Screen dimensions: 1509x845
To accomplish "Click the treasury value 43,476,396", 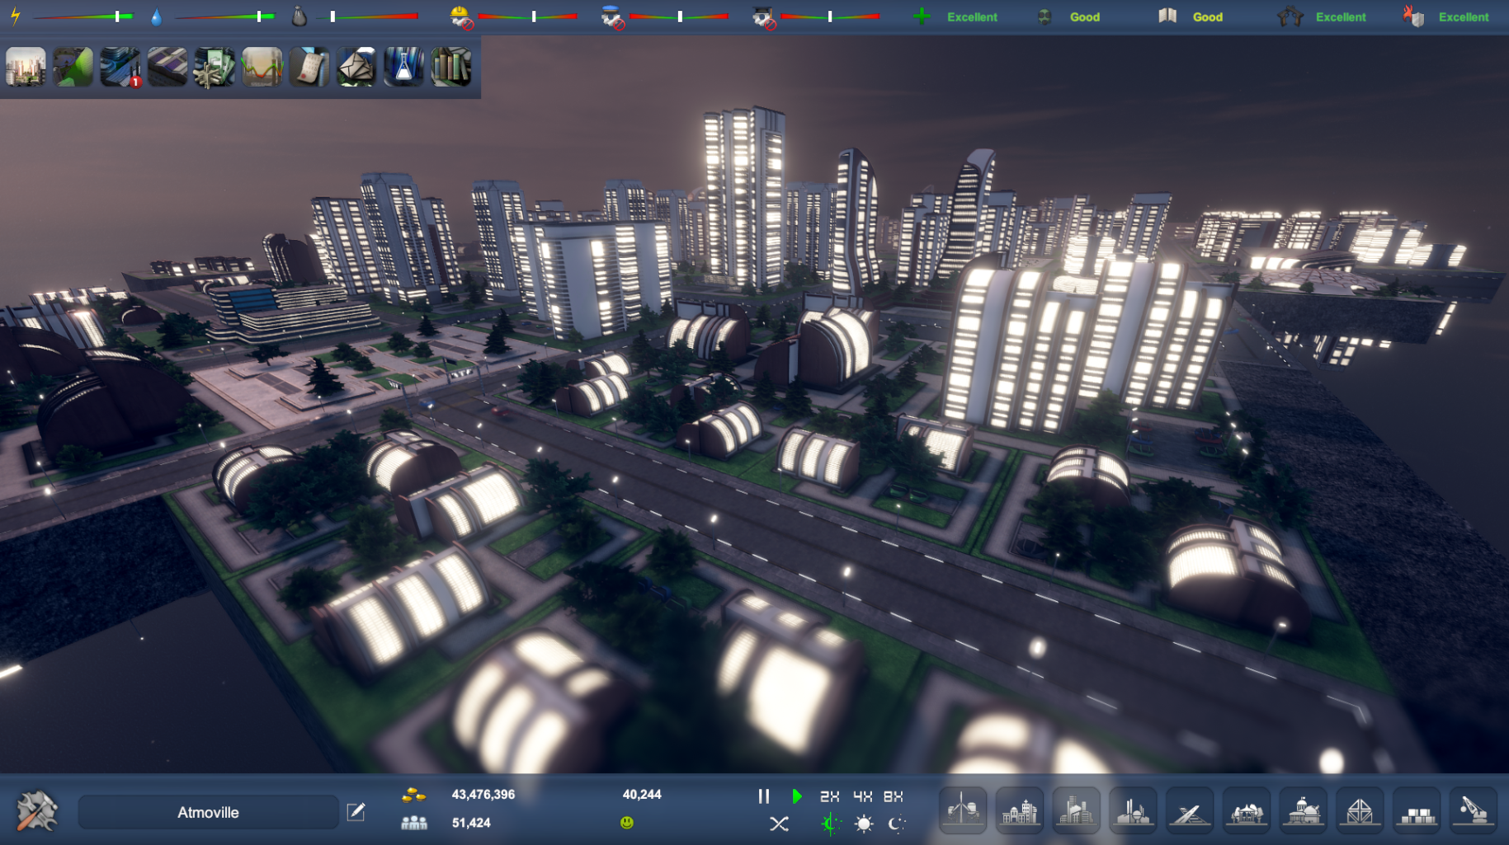I will point(483,795).
